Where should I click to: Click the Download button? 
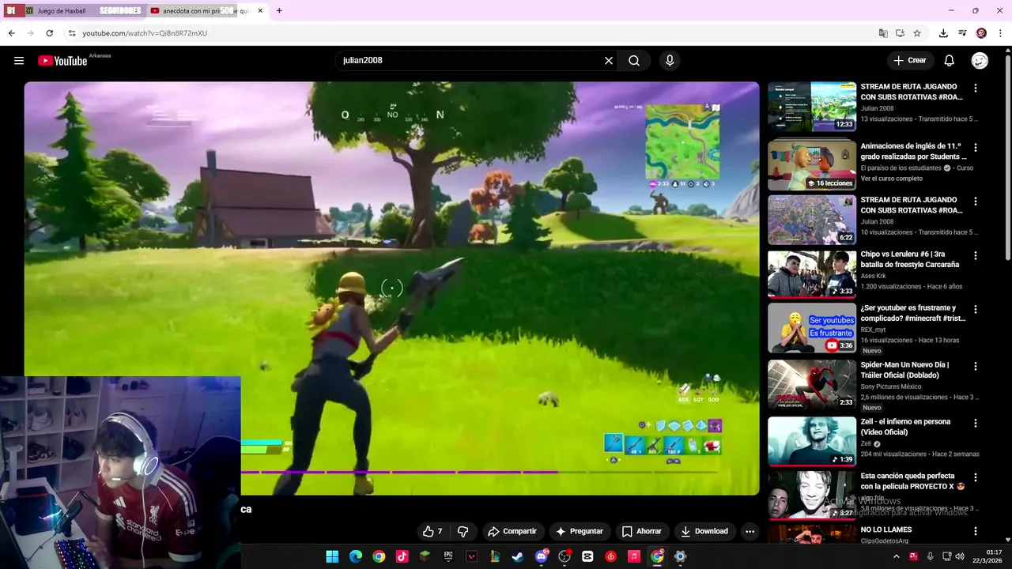(704, 531)
